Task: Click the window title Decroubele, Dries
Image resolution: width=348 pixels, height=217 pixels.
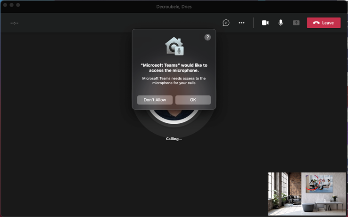Action: tap(174, 7)
